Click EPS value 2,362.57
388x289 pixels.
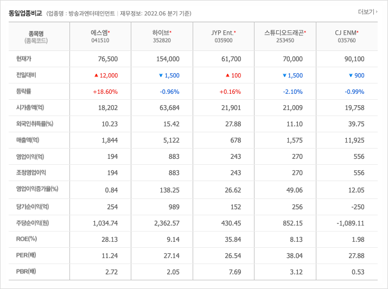167,223
